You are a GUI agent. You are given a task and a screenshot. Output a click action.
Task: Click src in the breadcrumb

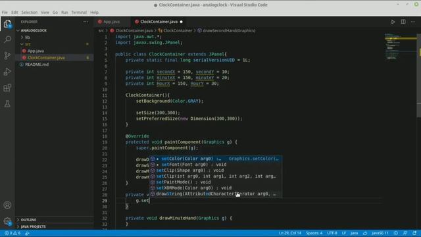coord(101,31)
